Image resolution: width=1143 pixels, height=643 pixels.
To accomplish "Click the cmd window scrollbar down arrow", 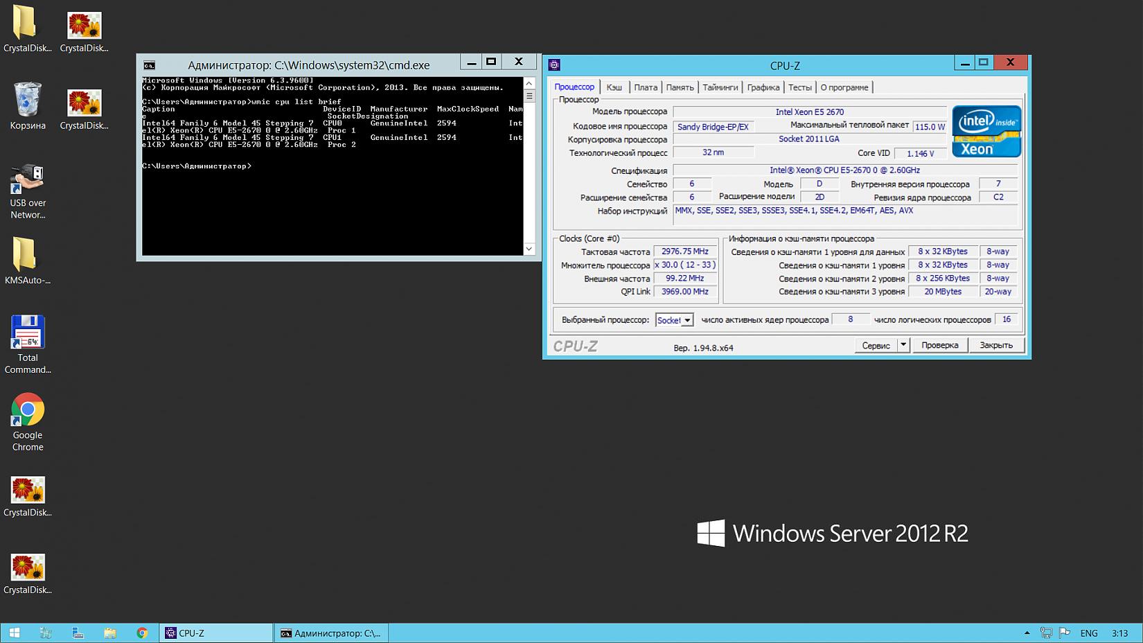I will (x=529, y=249).
